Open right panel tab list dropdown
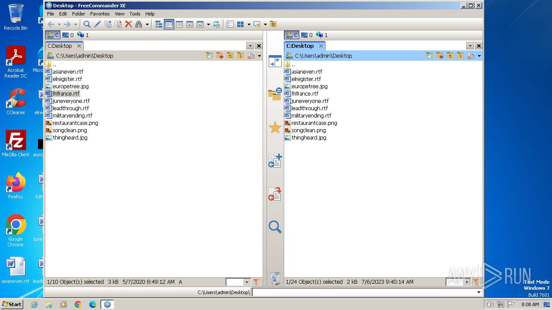 (x=470, y=46)
